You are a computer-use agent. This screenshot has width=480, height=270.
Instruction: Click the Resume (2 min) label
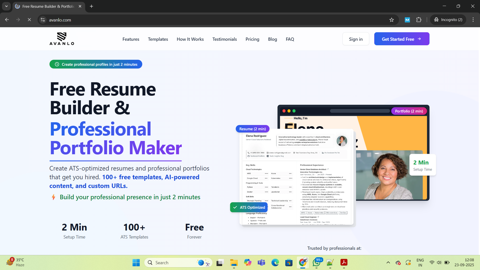pos(252,129)
